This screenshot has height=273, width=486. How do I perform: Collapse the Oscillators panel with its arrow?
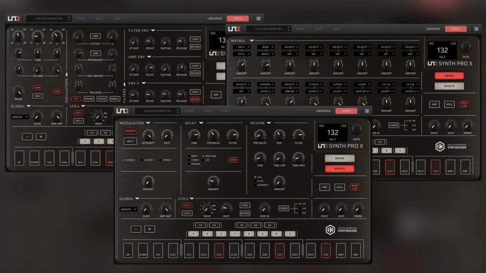coord(67,74)
